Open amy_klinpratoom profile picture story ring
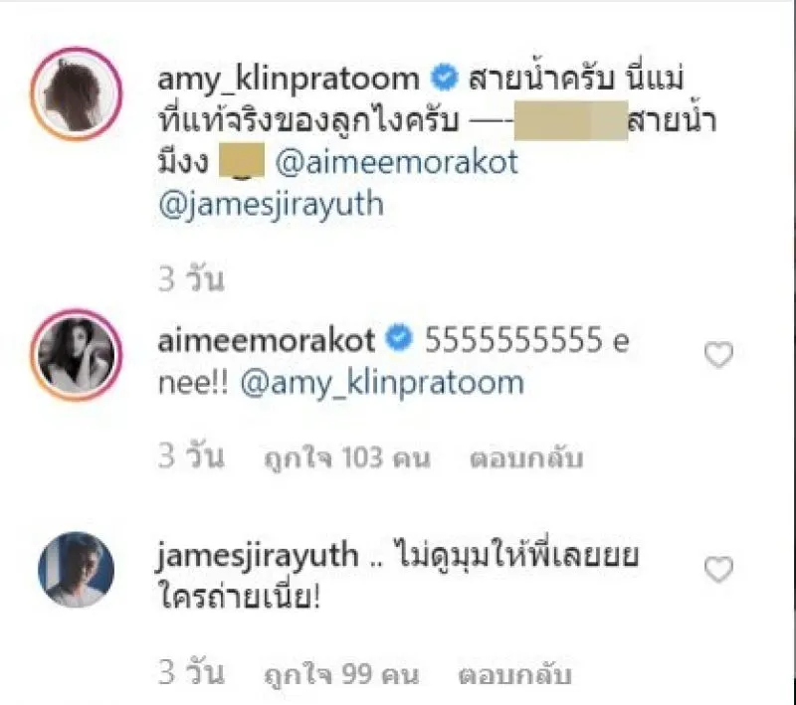Screen dimensions: 796x705 (x=77, y=93)
